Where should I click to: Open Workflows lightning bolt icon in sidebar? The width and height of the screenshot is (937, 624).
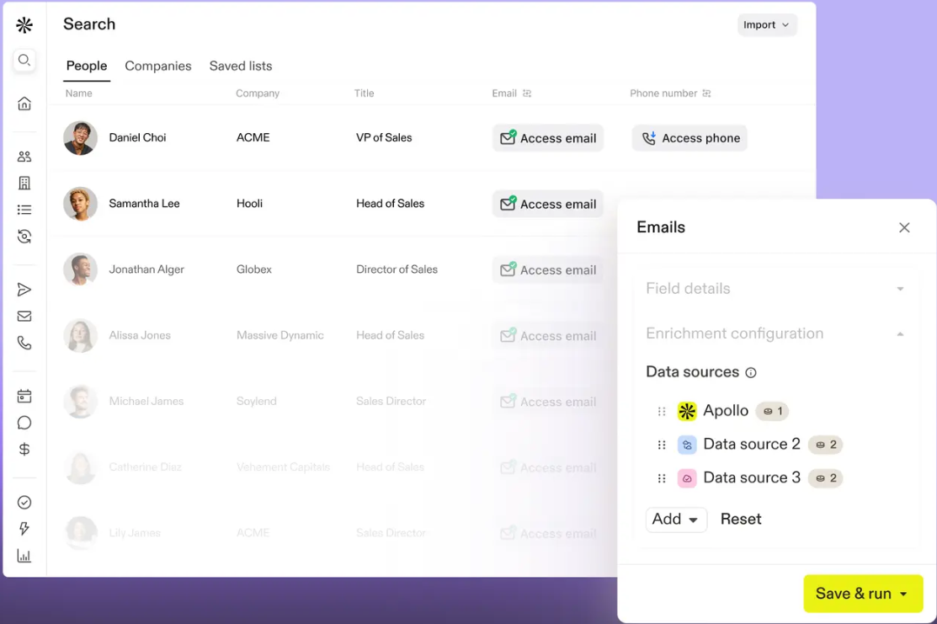tap(24, 528)
